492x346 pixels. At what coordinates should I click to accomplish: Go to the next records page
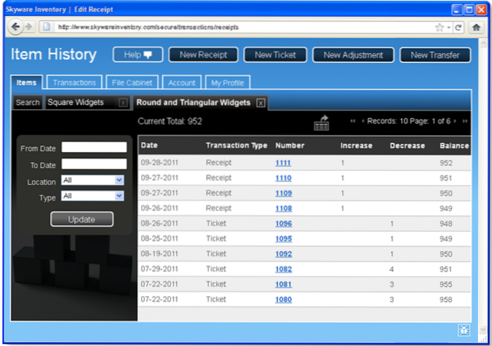coord(455,121)
